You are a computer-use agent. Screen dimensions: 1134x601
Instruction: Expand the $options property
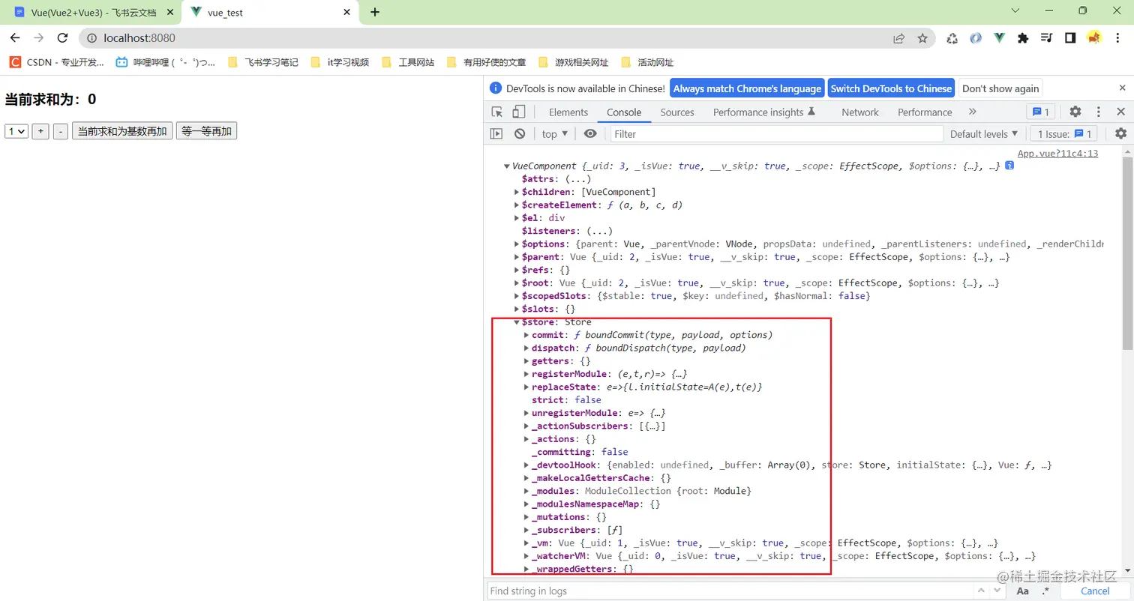pyautogui.click(x=517, y=244)
